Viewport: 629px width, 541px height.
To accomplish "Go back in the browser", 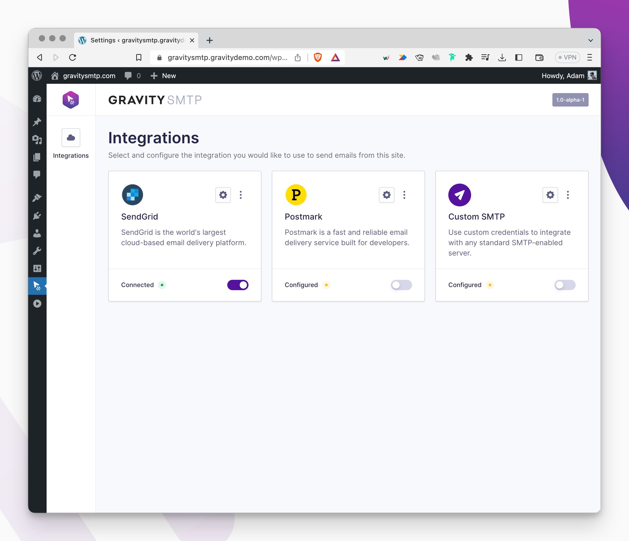I will point(39,57).
